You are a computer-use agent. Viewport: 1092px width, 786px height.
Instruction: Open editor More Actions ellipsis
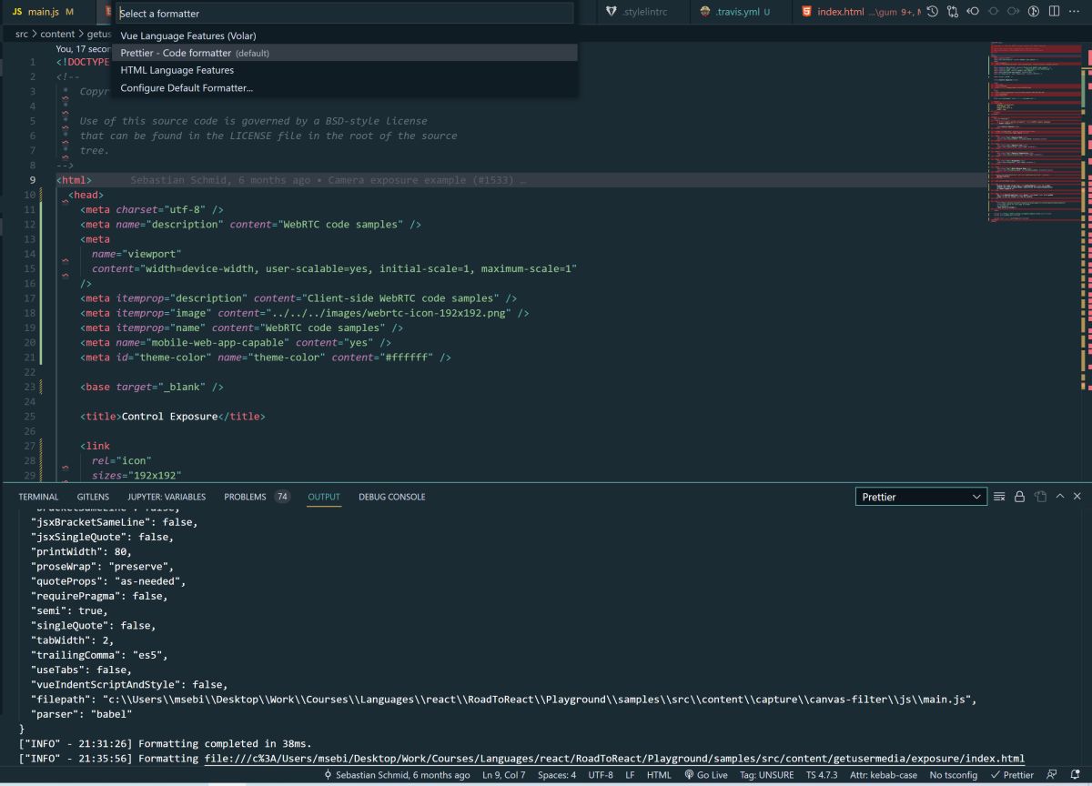tap(1075, 12)
